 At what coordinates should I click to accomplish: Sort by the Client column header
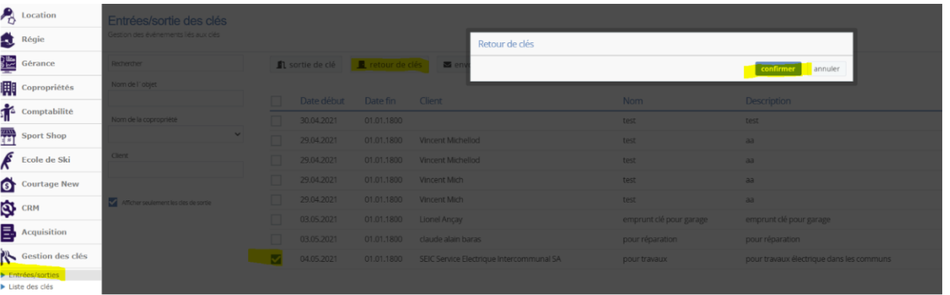tap(431, 101)
